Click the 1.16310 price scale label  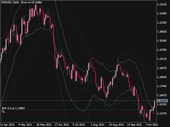[x=162, y=104]
